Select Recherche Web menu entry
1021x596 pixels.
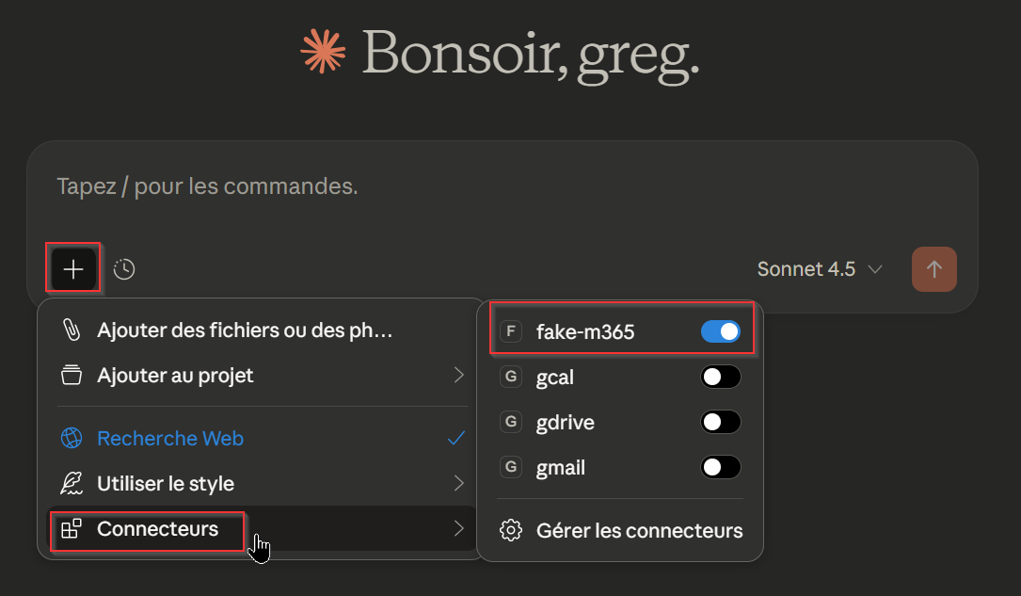pos(170,439)
